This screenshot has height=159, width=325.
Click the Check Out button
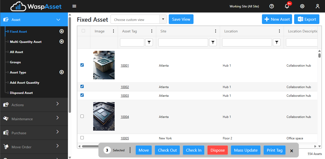[x=167, y=150]
